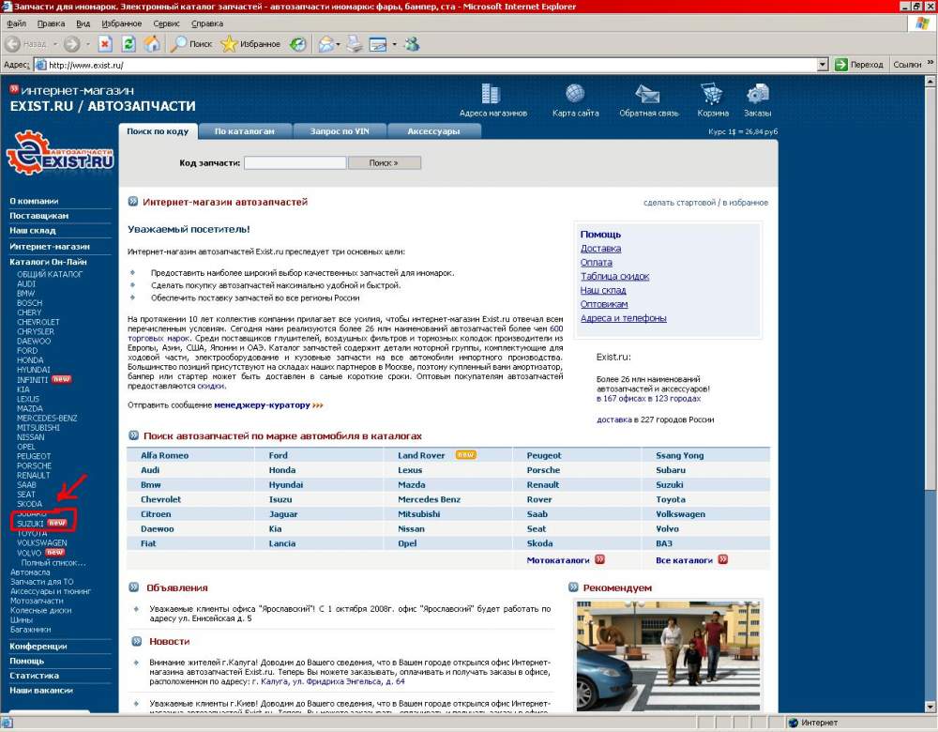Click the Messenger icon in IE toolbar
Image resolution: width=938 pixels, height=732 pixels.
412,44
